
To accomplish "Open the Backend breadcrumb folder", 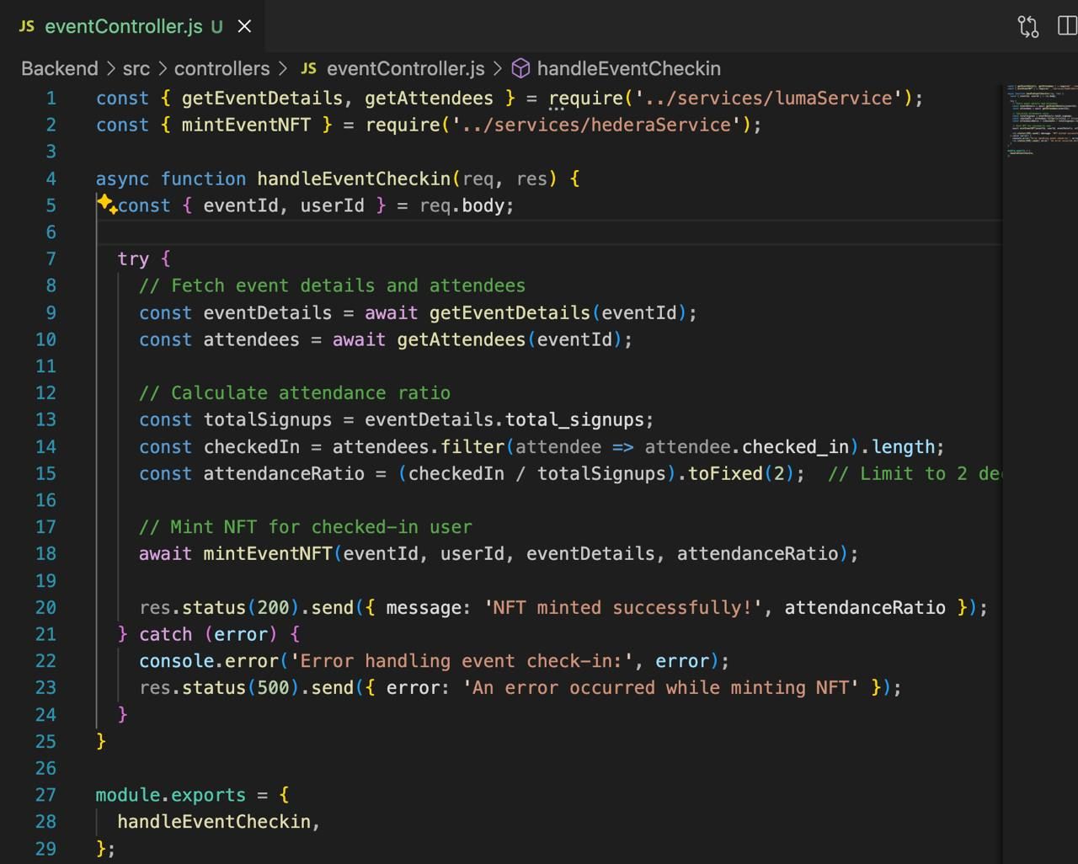I will click(x=60, y=68).
